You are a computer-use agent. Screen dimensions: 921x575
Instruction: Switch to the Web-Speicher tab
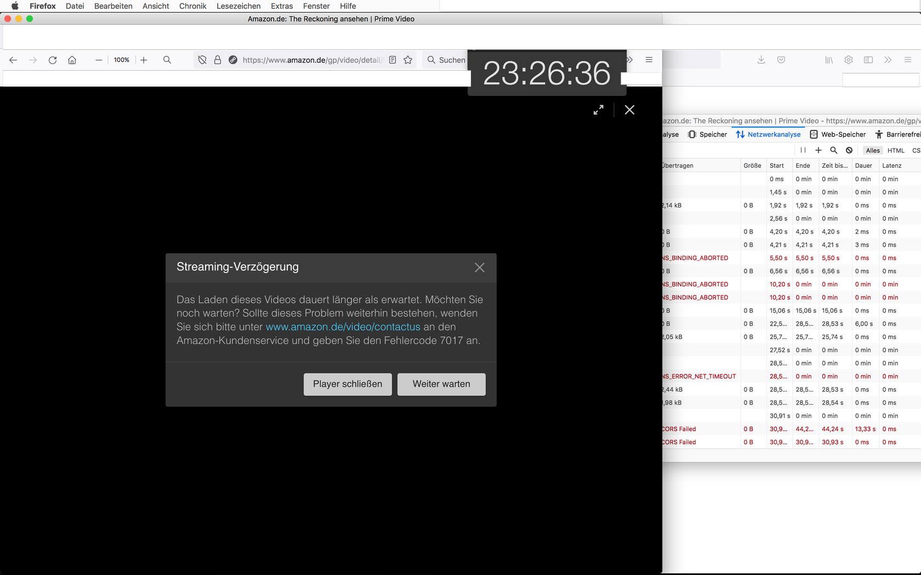(x=838, y=134)
